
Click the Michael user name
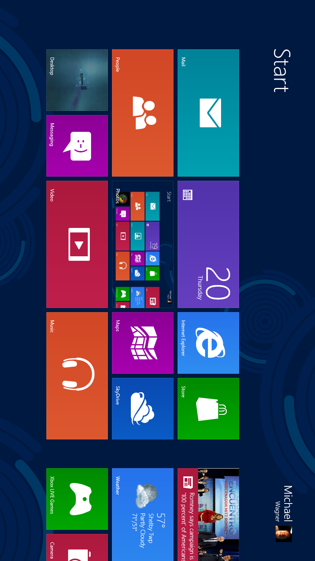[x=288, y=504]
